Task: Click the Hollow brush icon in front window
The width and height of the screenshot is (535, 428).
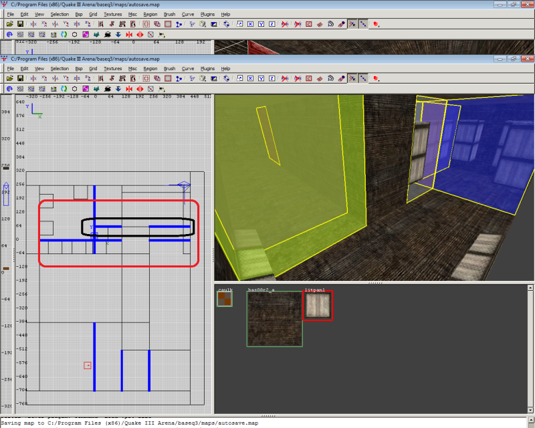Action: [x=168, y=78]
